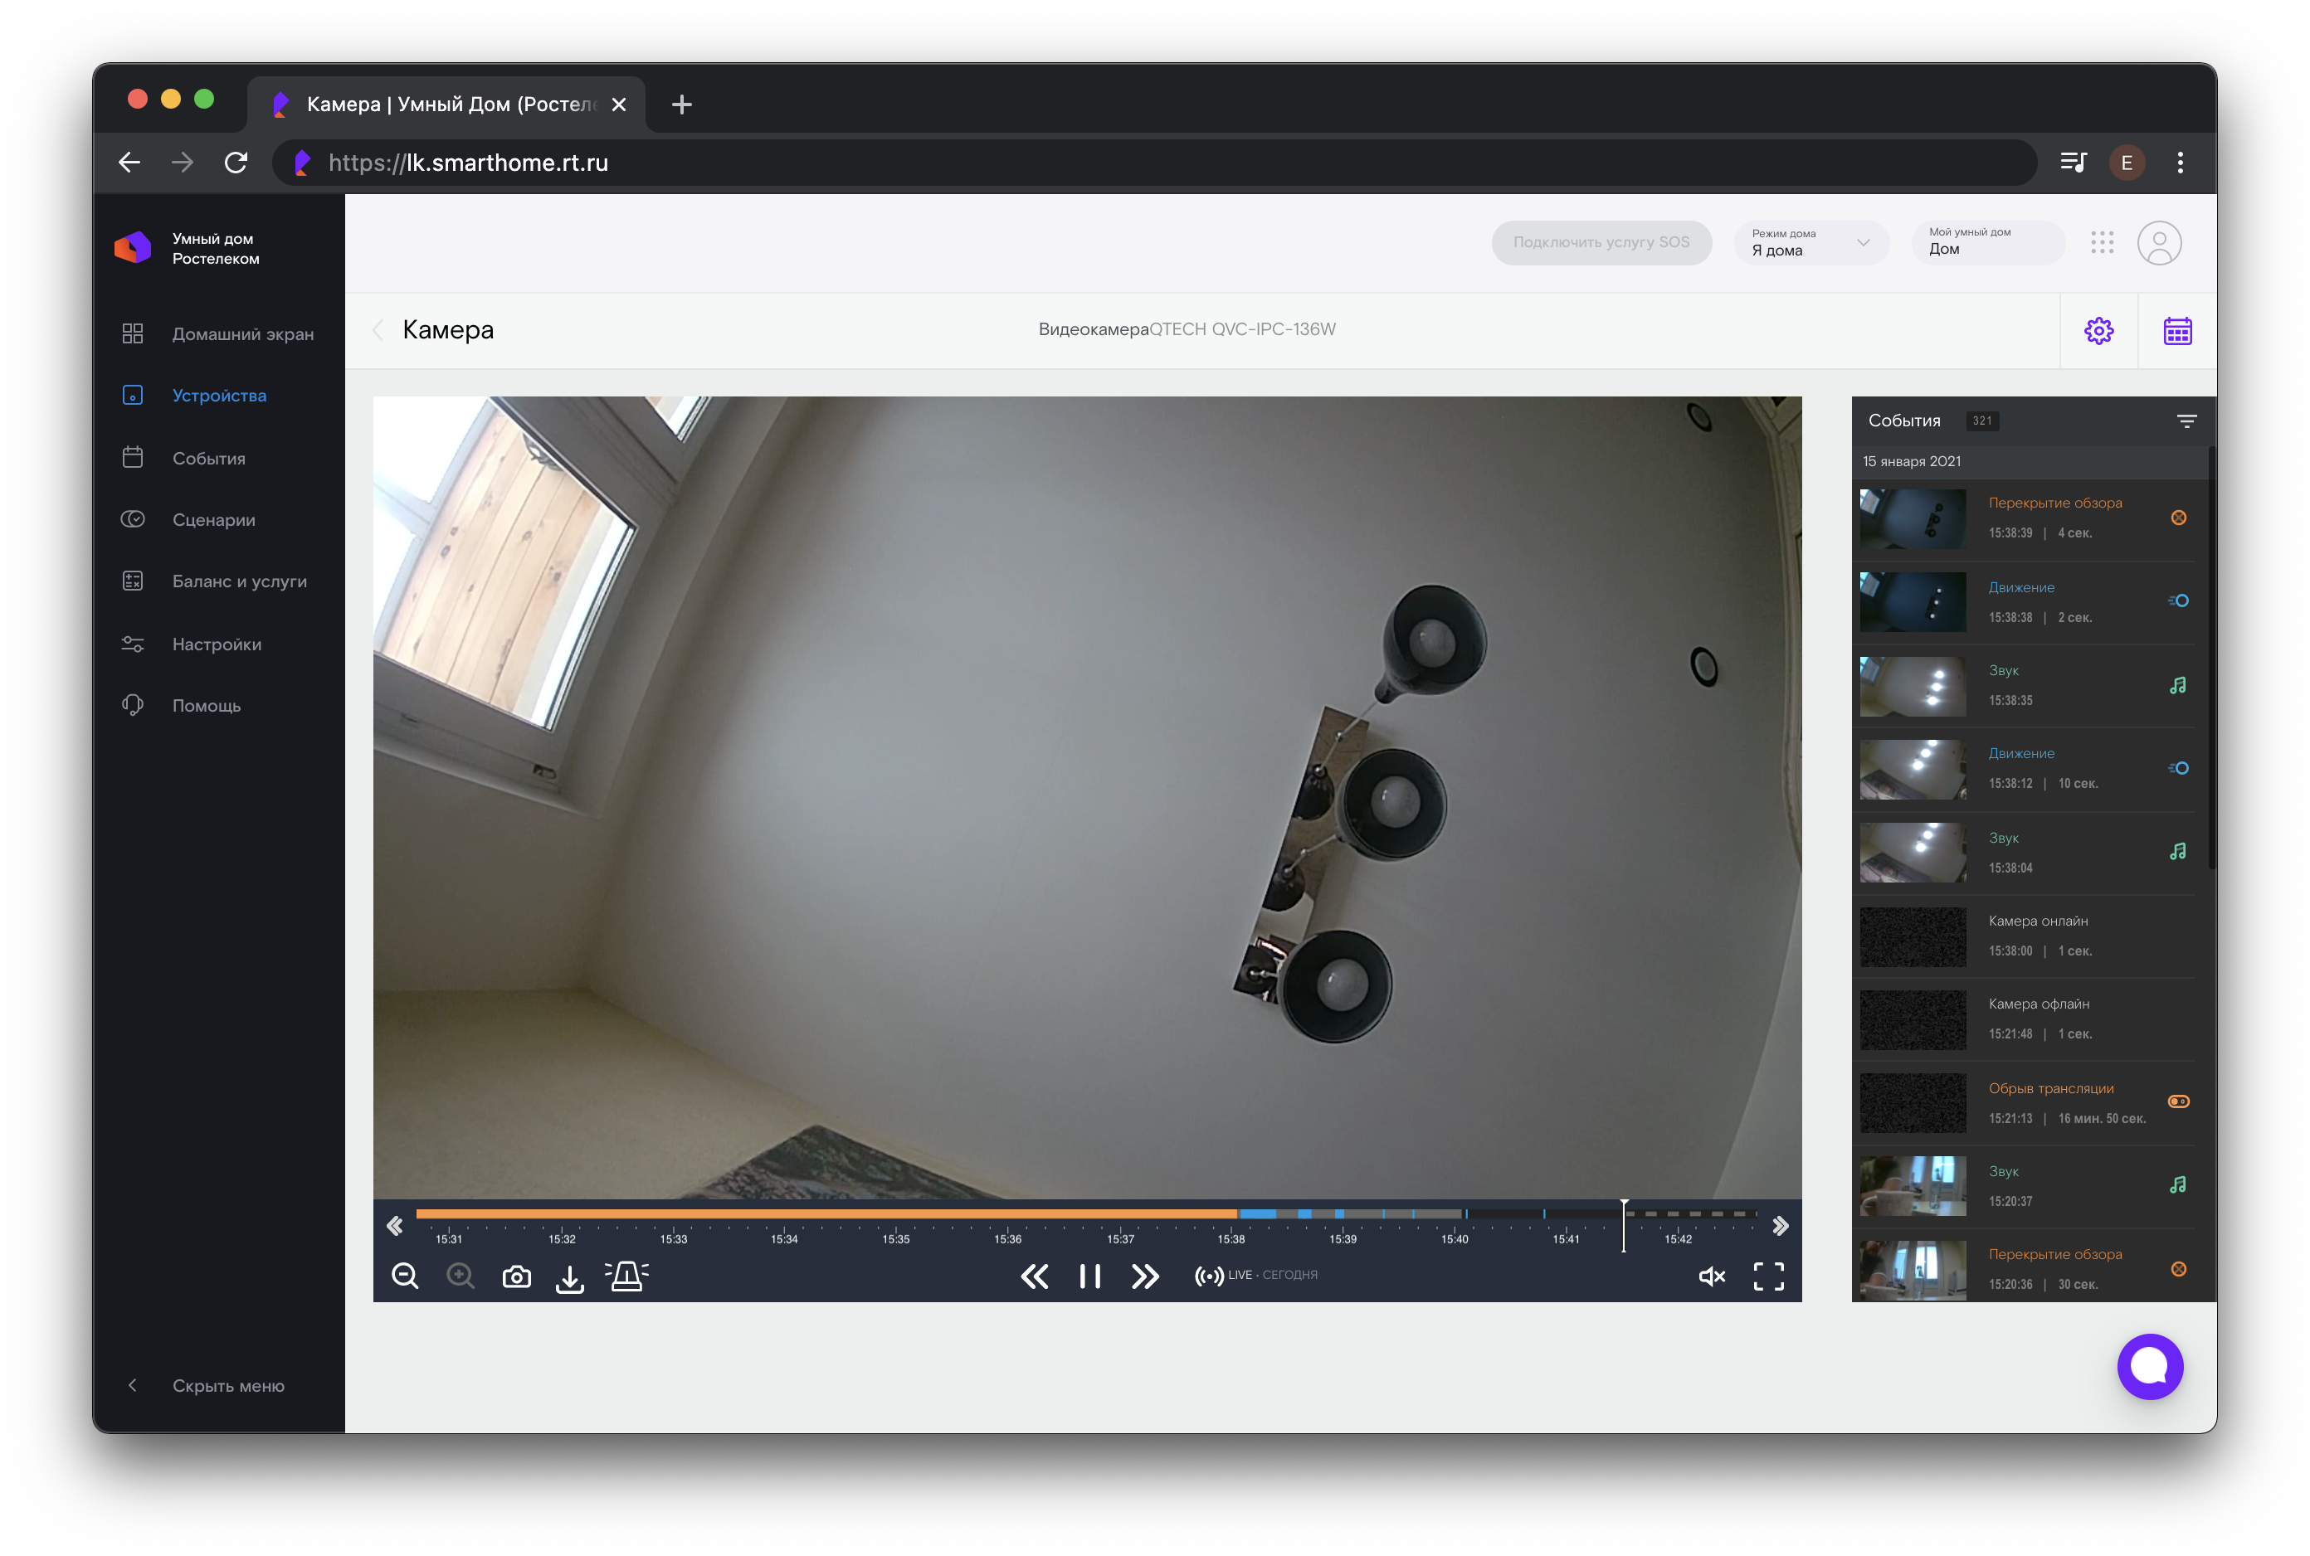
Task: Click Подключить услугу SOS button
Action: click(1601, 243)
